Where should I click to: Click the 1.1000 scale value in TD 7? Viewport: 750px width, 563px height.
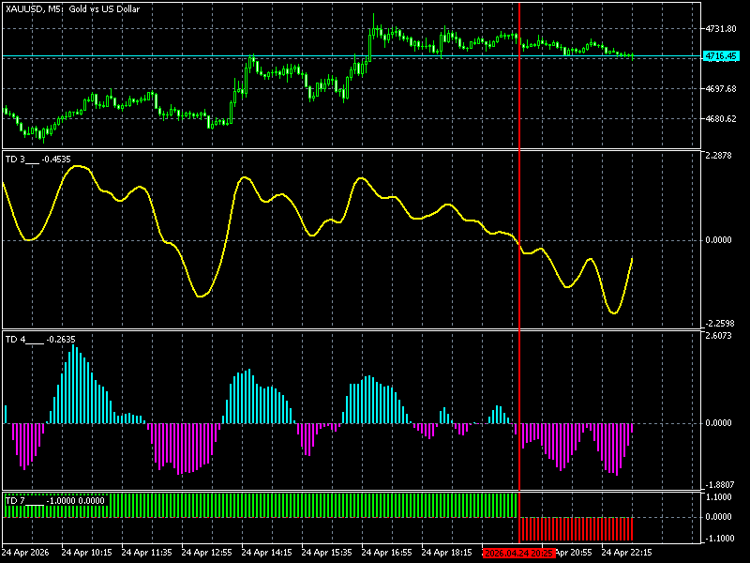coord(718,497)
